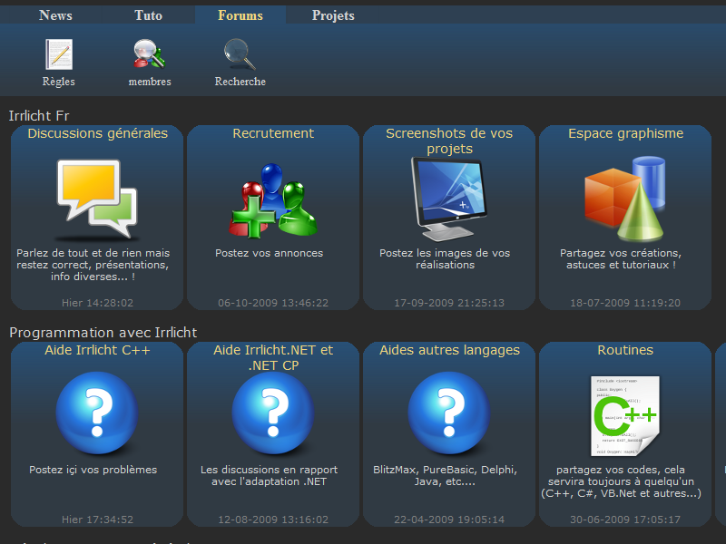
Task: Click 'Postez les images de vos réalisations' text
Action: [445, 259]
